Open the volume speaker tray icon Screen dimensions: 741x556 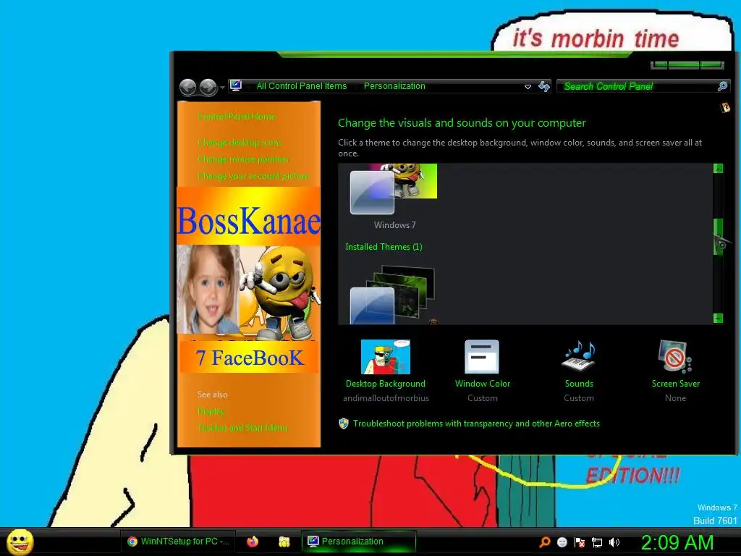point(614,542)
